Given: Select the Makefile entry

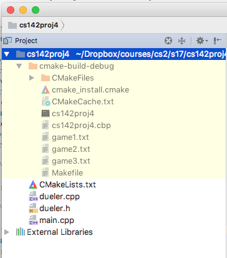Looking at the screenshot, I should pos(67,173).
